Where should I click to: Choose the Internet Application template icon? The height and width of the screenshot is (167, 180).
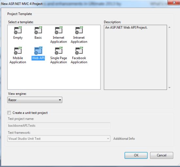click(59, 30)
